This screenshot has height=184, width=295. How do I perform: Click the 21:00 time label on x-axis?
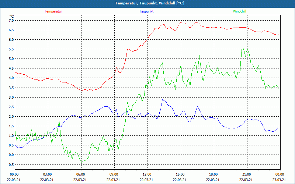tap(247, 174)
